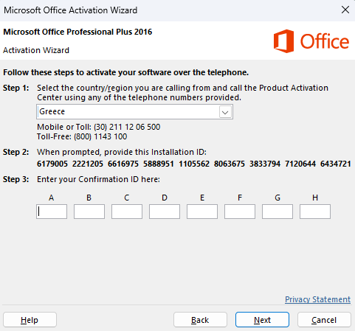Focus Confirmation ID field D

coord(165,212)
